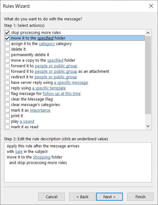
Task: Change the Shopping folder link
Action: pyautogui.click(x=42, y=157)
